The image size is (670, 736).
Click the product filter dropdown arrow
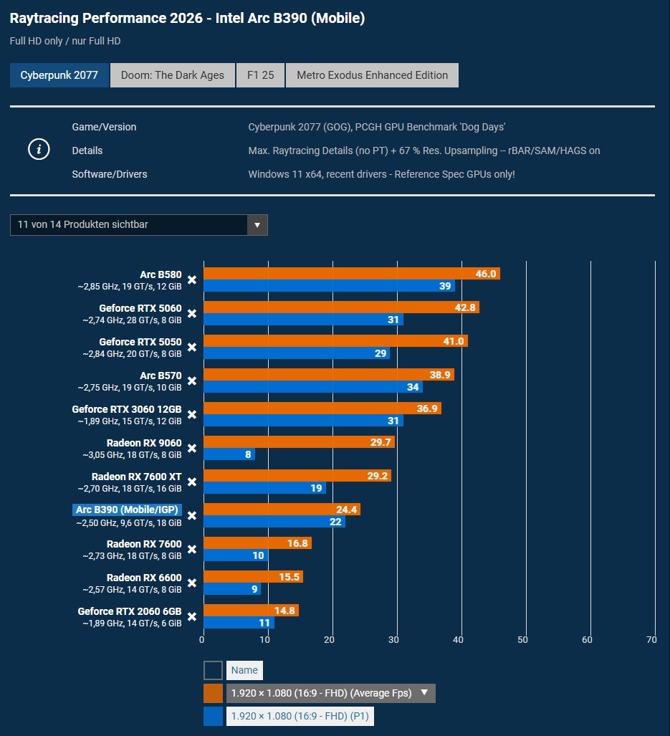coord(257,225)
